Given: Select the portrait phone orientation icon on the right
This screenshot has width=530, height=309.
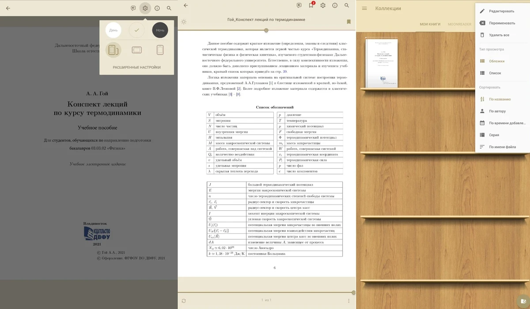Looking at the screenshot, I should click(160, 50).
